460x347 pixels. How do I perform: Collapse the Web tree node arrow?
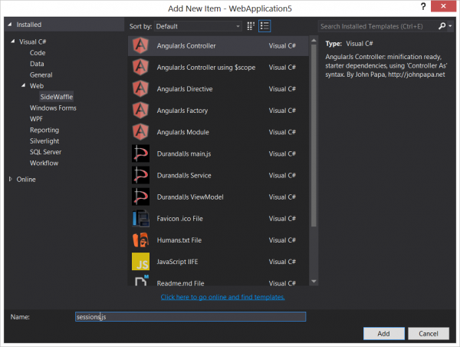pos(23,85)
